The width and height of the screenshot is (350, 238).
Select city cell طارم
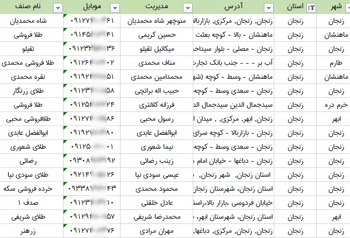pyautogui.click(x=334, y=63)
